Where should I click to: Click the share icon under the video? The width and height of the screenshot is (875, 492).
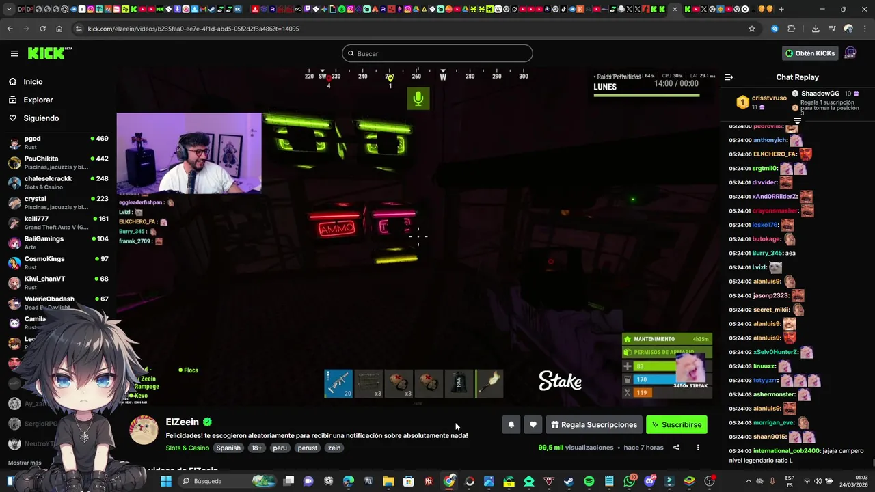pos(676,448)
